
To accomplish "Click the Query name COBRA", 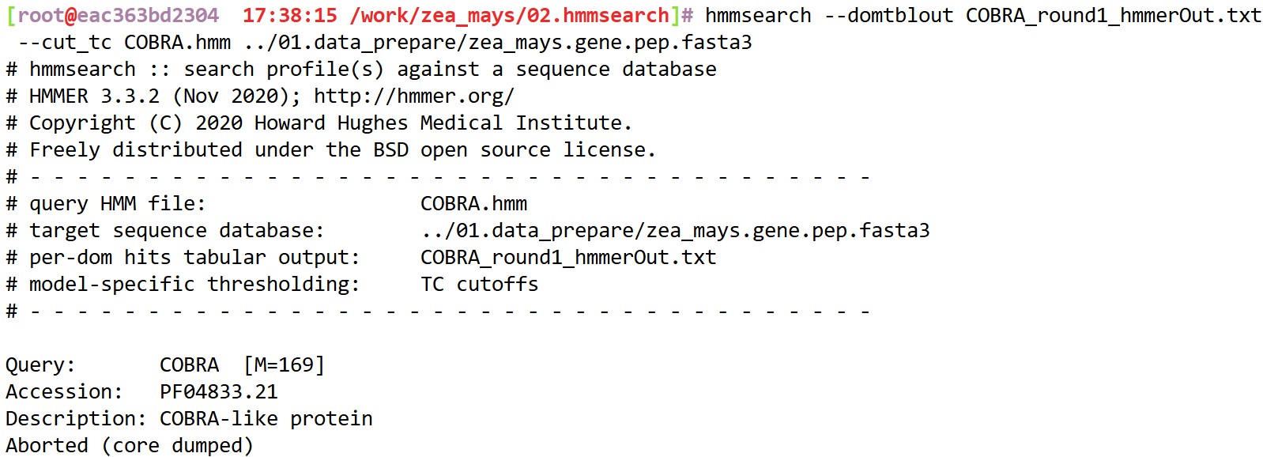I will 189,365.
